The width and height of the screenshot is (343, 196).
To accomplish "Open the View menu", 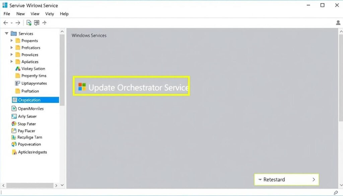I will click(35, 14).
